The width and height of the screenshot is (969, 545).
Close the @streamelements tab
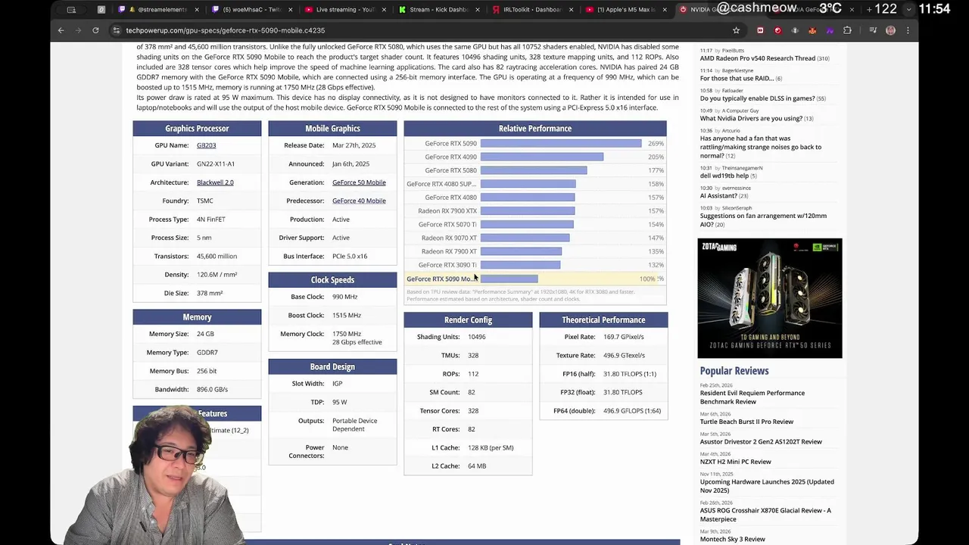click(197, 10)
